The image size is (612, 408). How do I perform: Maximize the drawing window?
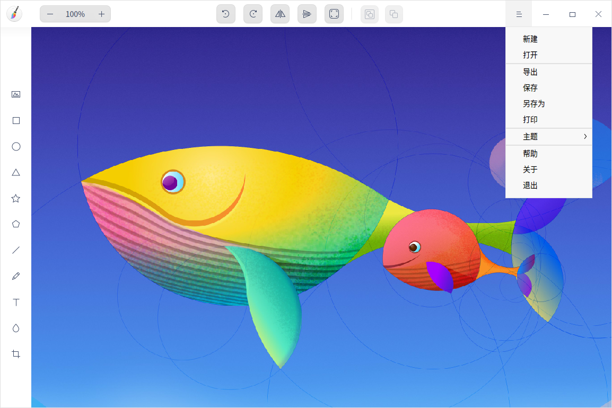[572, 14]
